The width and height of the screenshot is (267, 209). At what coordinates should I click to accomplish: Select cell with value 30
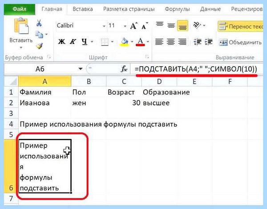coord(124,103)
